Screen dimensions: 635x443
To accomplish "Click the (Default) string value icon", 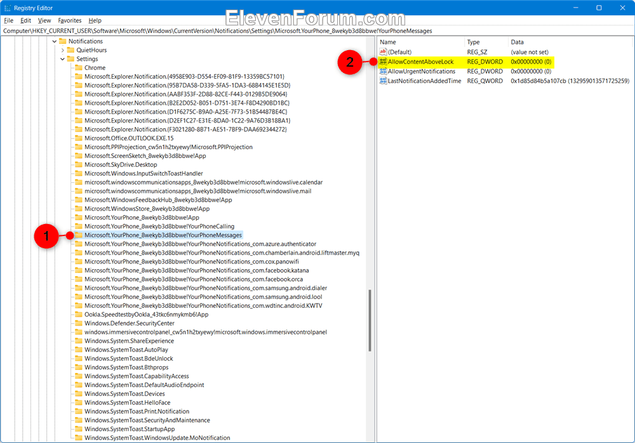I will point(383,52).
